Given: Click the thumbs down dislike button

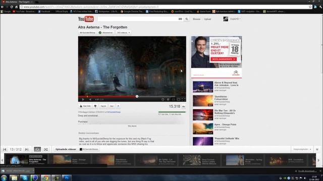Looking at the screenshot, I should 95,106.
